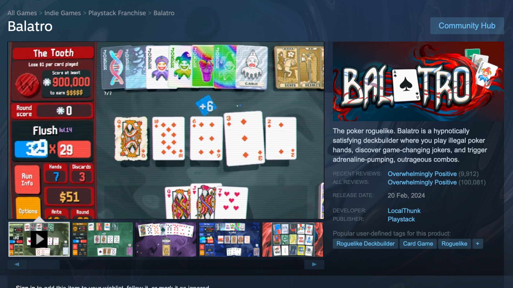Viewport: 513px width, 288px height.
Task: Click the left arrow of the thumbnail strip
Action: 17,264
